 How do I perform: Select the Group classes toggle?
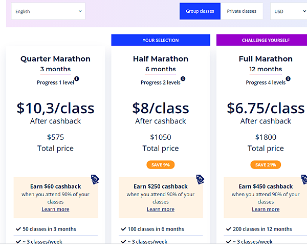click(x=200, y=11)
